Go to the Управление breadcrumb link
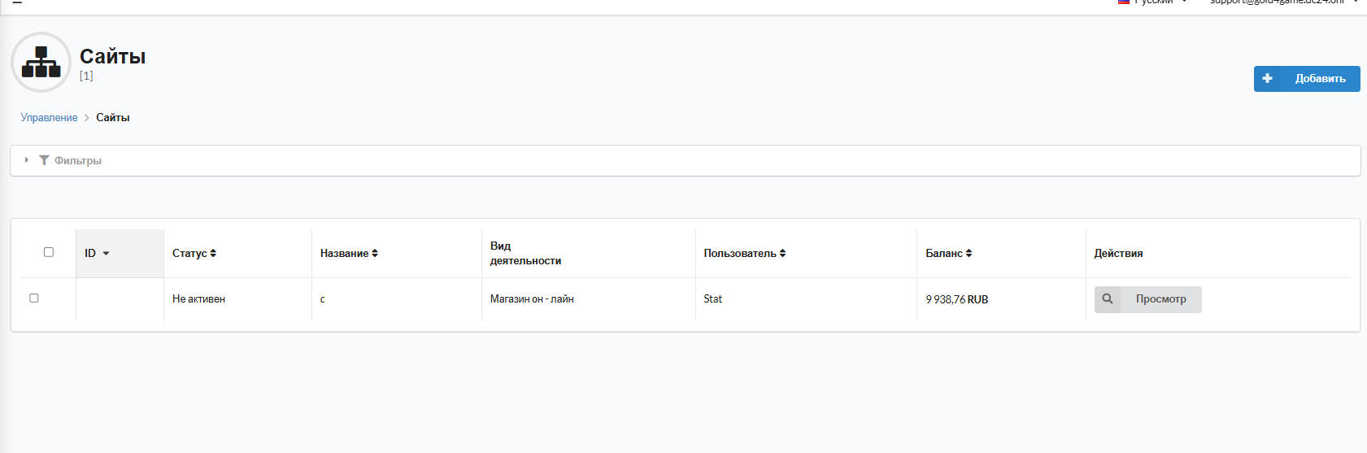The width and height of the screenshot is (1367, 453). point(49,118)
